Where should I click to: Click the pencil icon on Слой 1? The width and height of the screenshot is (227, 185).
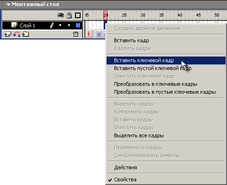(x=52, y=26)
